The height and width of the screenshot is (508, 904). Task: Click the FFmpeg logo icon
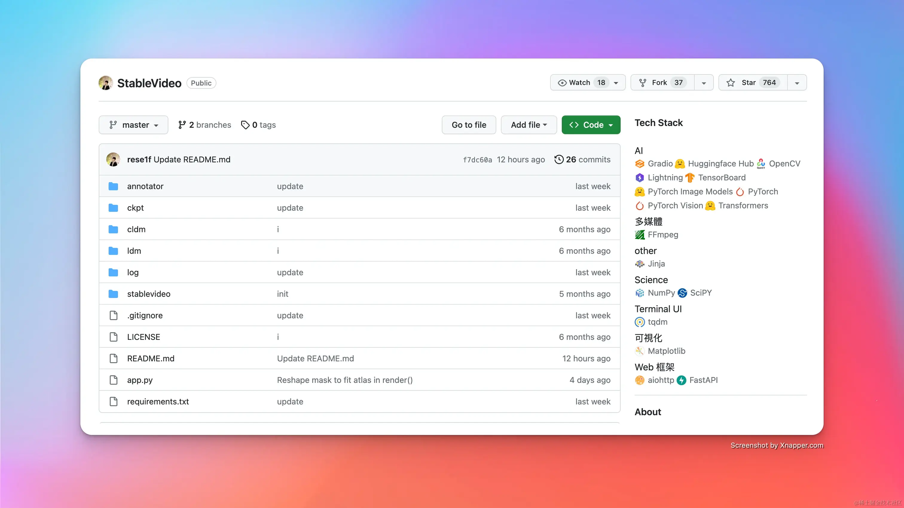639,235
